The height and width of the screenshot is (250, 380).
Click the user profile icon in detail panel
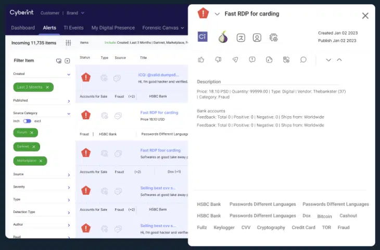pyautogui.click(x=257, y=37)
